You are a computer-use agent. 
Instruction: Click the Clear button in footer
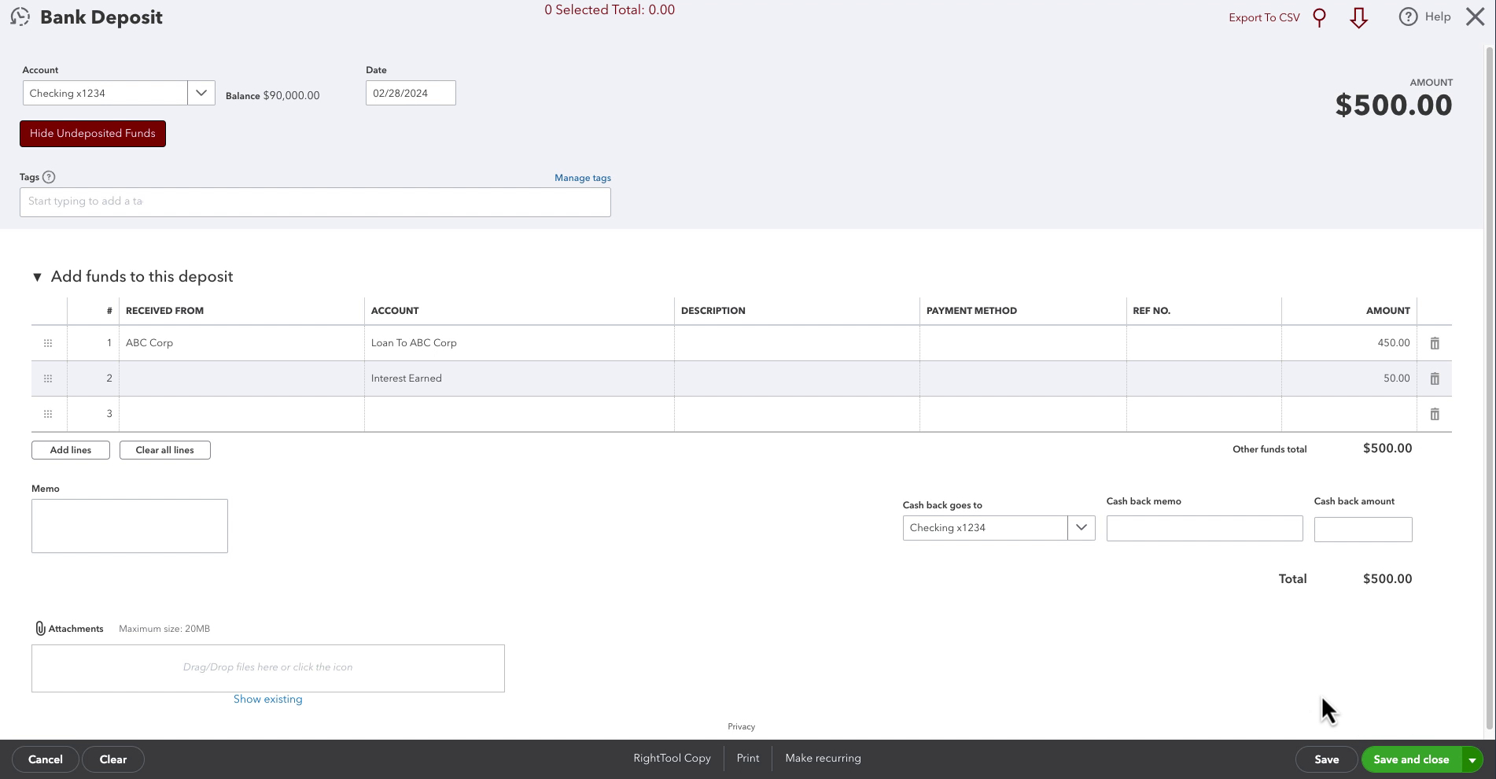click(113, 759)
